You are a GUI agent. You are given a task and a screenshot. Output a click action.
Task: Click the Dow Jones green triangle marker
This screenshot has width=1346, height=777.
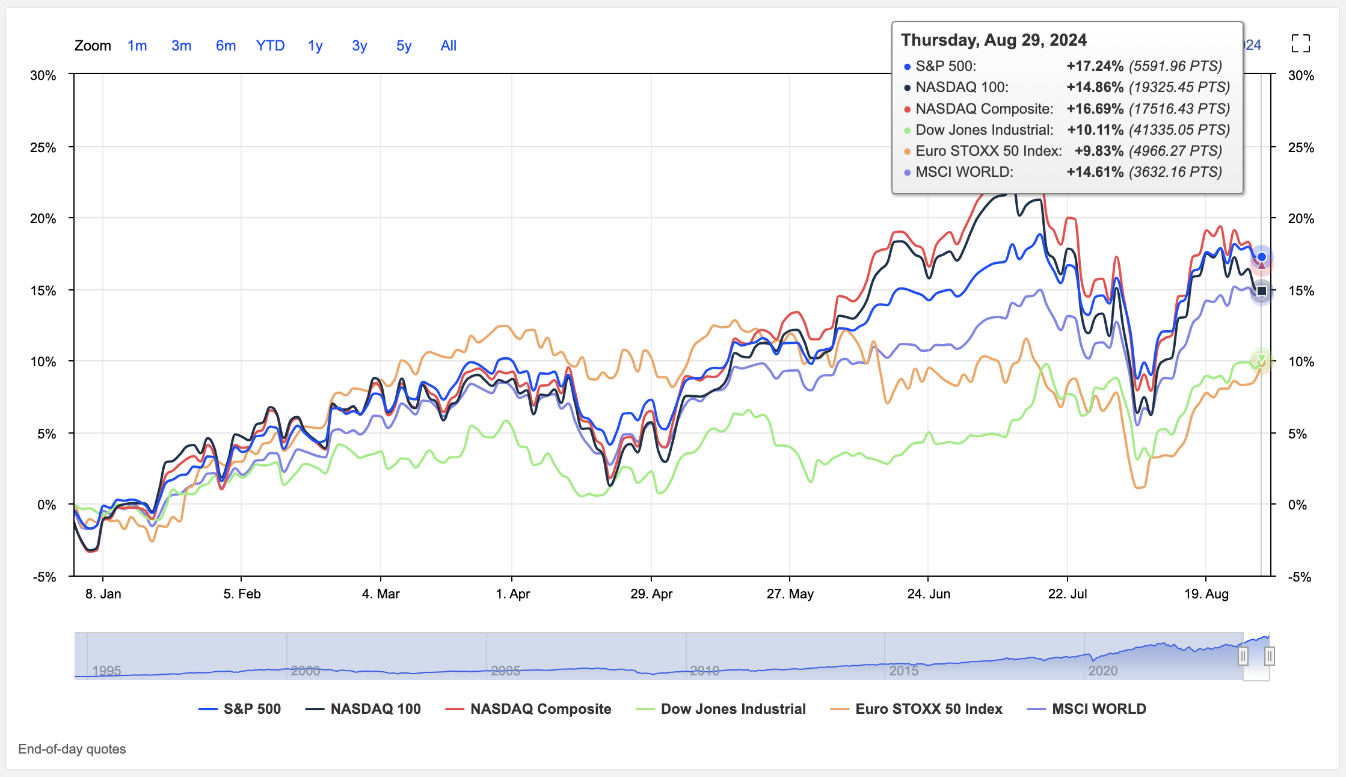[1262, 360]
